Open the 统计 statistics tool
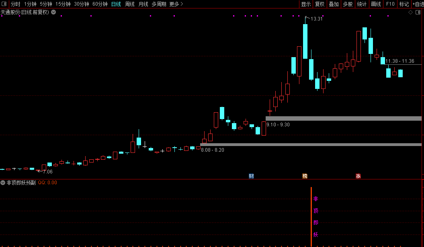This screenshot has height=247, width=424. pos(362,4)
